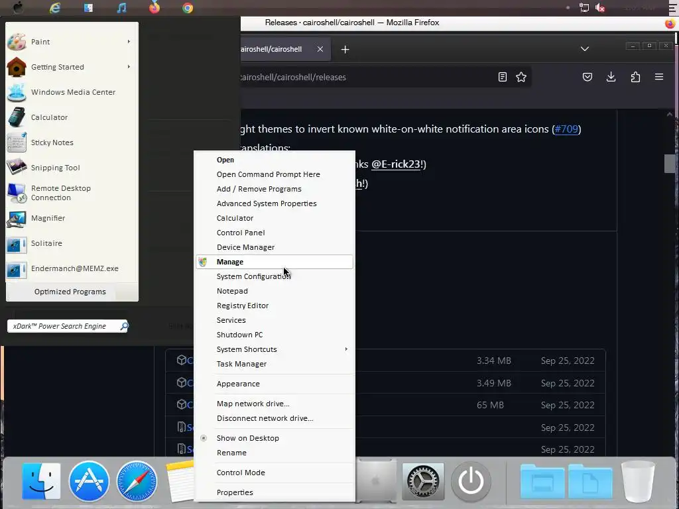
Task: Click Optimized Programs button
Action: click(x=70, y=292)
